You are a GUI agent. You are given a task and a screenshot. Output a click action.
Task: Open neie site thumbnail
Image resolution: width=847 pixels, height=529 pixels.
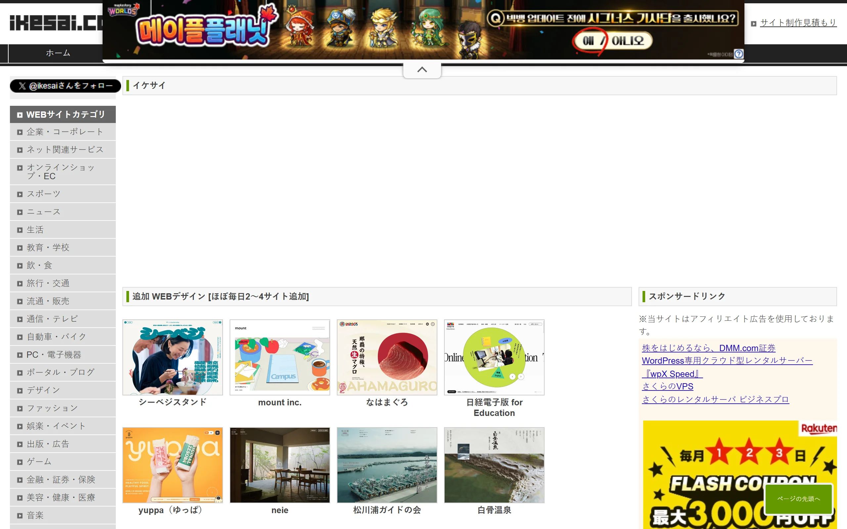[280, 465]
